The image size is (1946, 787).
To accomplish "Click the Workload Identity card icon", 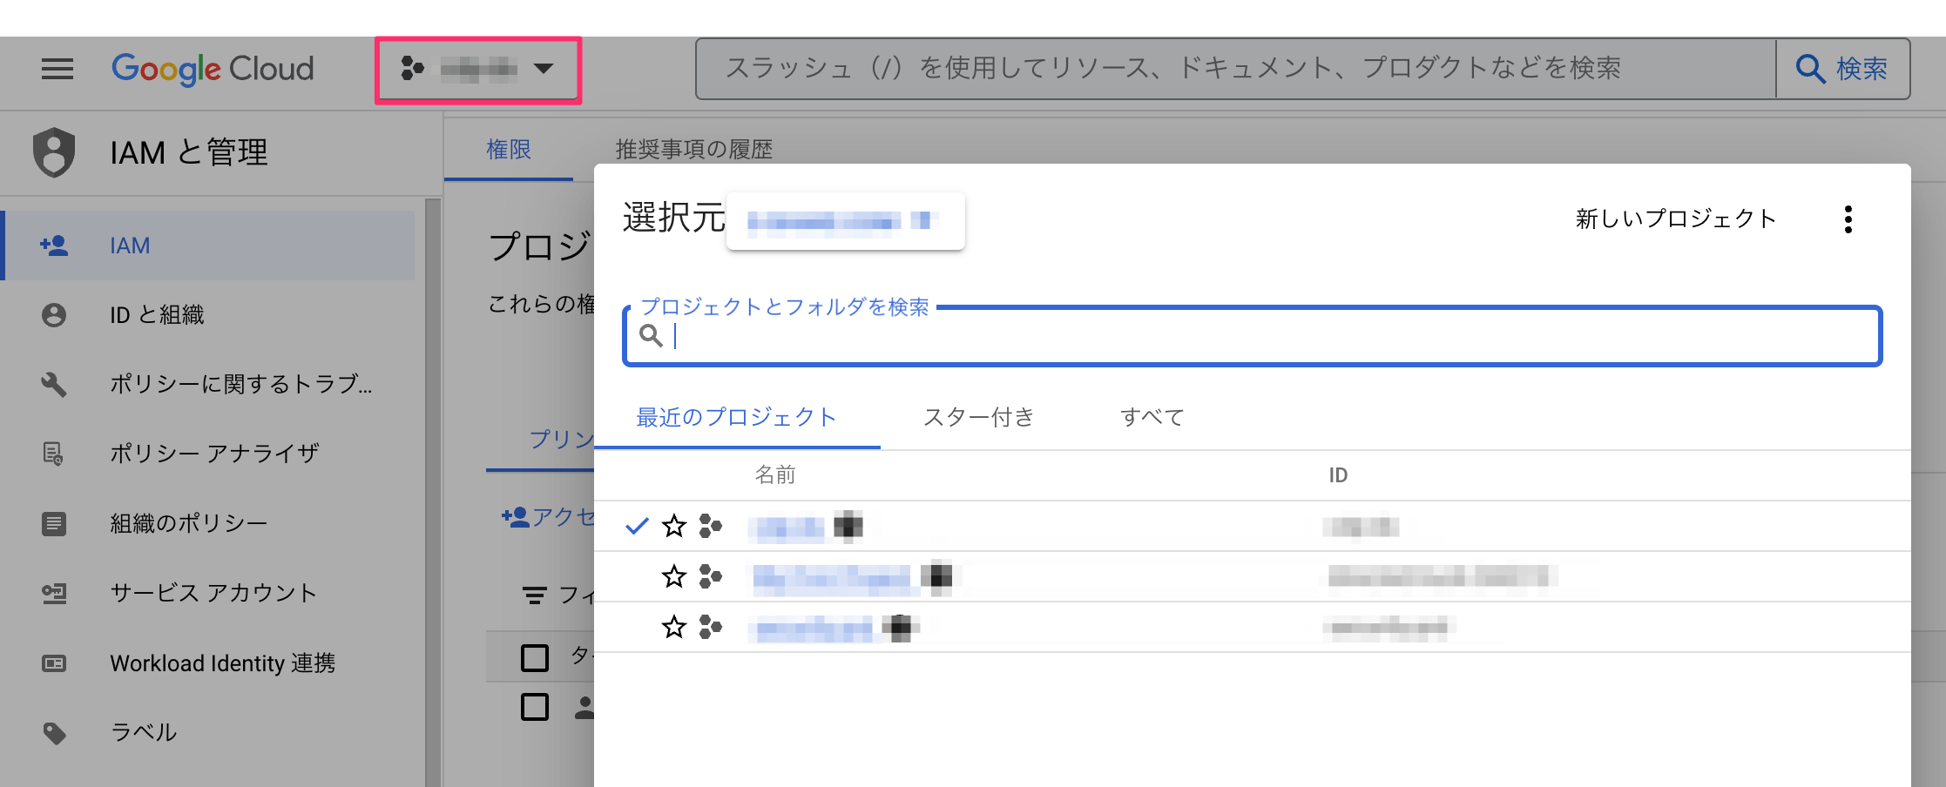I will pos(54,663).
